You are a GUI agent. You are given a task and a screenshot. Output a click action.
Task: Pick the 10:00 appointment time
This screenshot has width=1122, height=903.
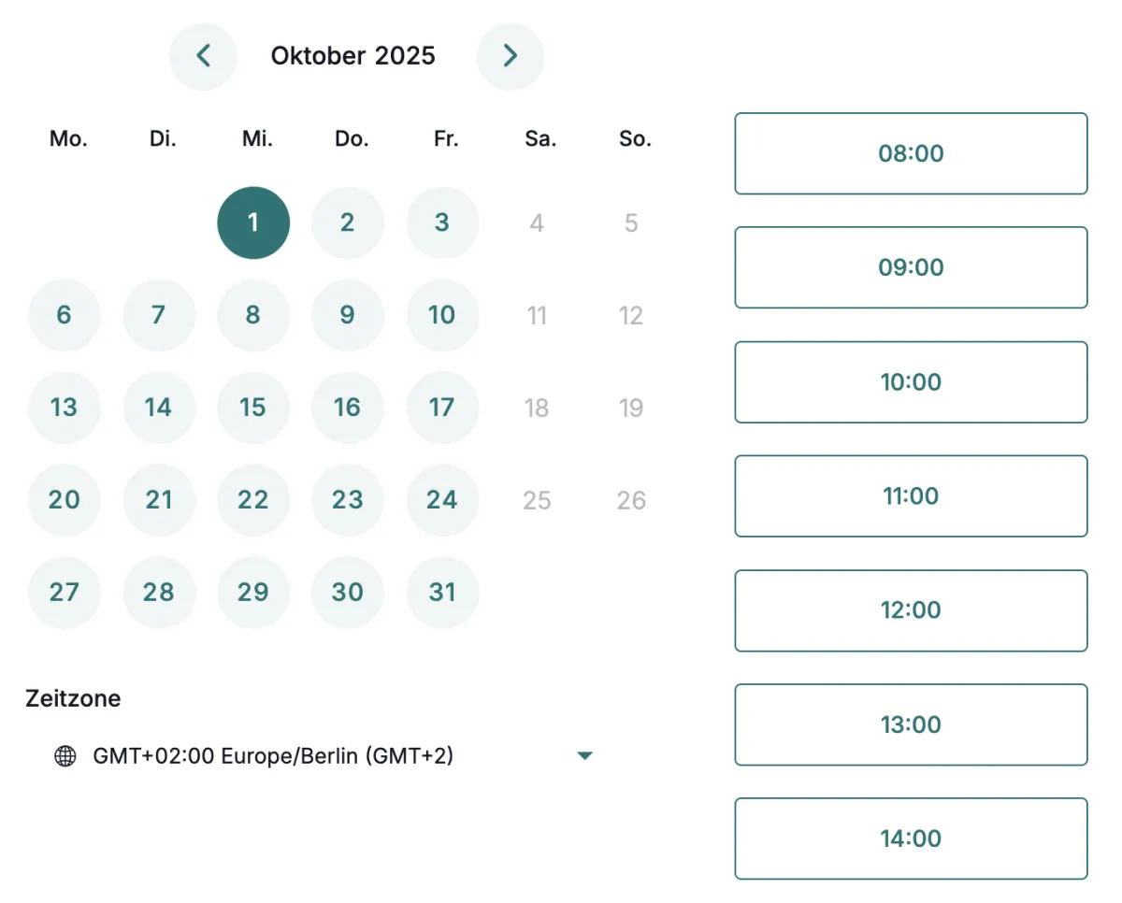click(x=911, y=381)
